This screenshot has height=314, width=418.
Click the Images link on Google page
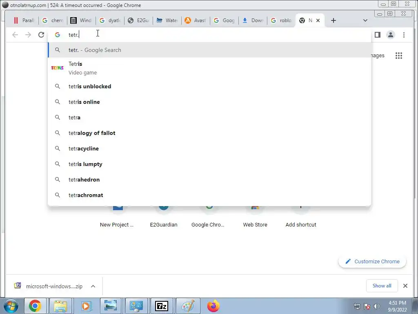378,56
